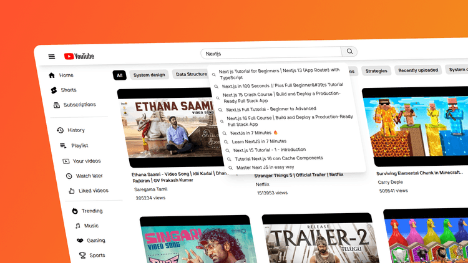This screenshot has height=263, width=468.
Task: Click the Watch later clock icon
Action: click(69, 176)
